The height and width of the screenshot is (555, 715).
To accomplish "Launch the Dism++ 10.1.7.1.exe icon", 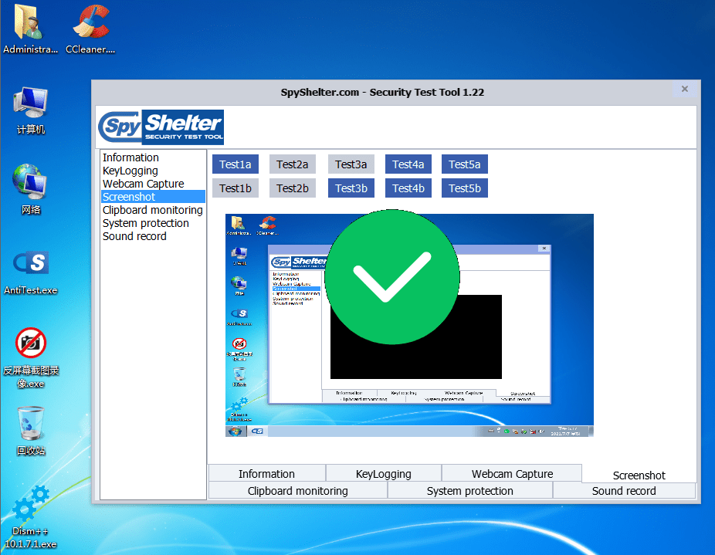I will point(31,517).
